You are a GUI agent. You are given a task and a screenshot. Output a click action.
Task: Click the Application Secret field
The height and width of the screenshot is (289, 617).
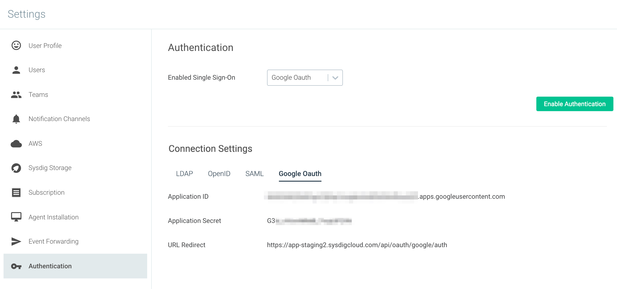(x=309, y=221)
